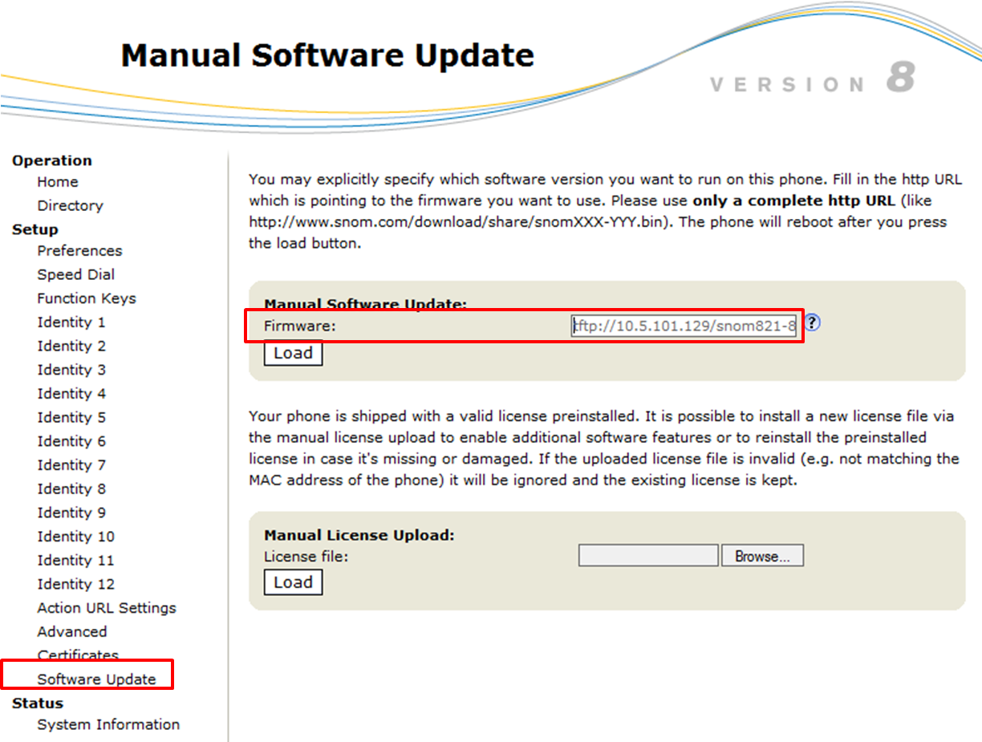982x742 pixels.
Task: Click the Status section heading
Action: pyautogui.click(x=38, y=703)
